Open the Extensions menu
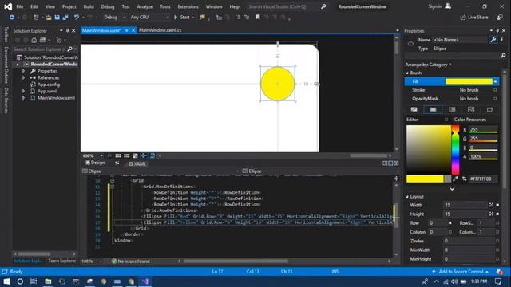Viewport: 511px width, 287px height. click(x=188, y=6)
